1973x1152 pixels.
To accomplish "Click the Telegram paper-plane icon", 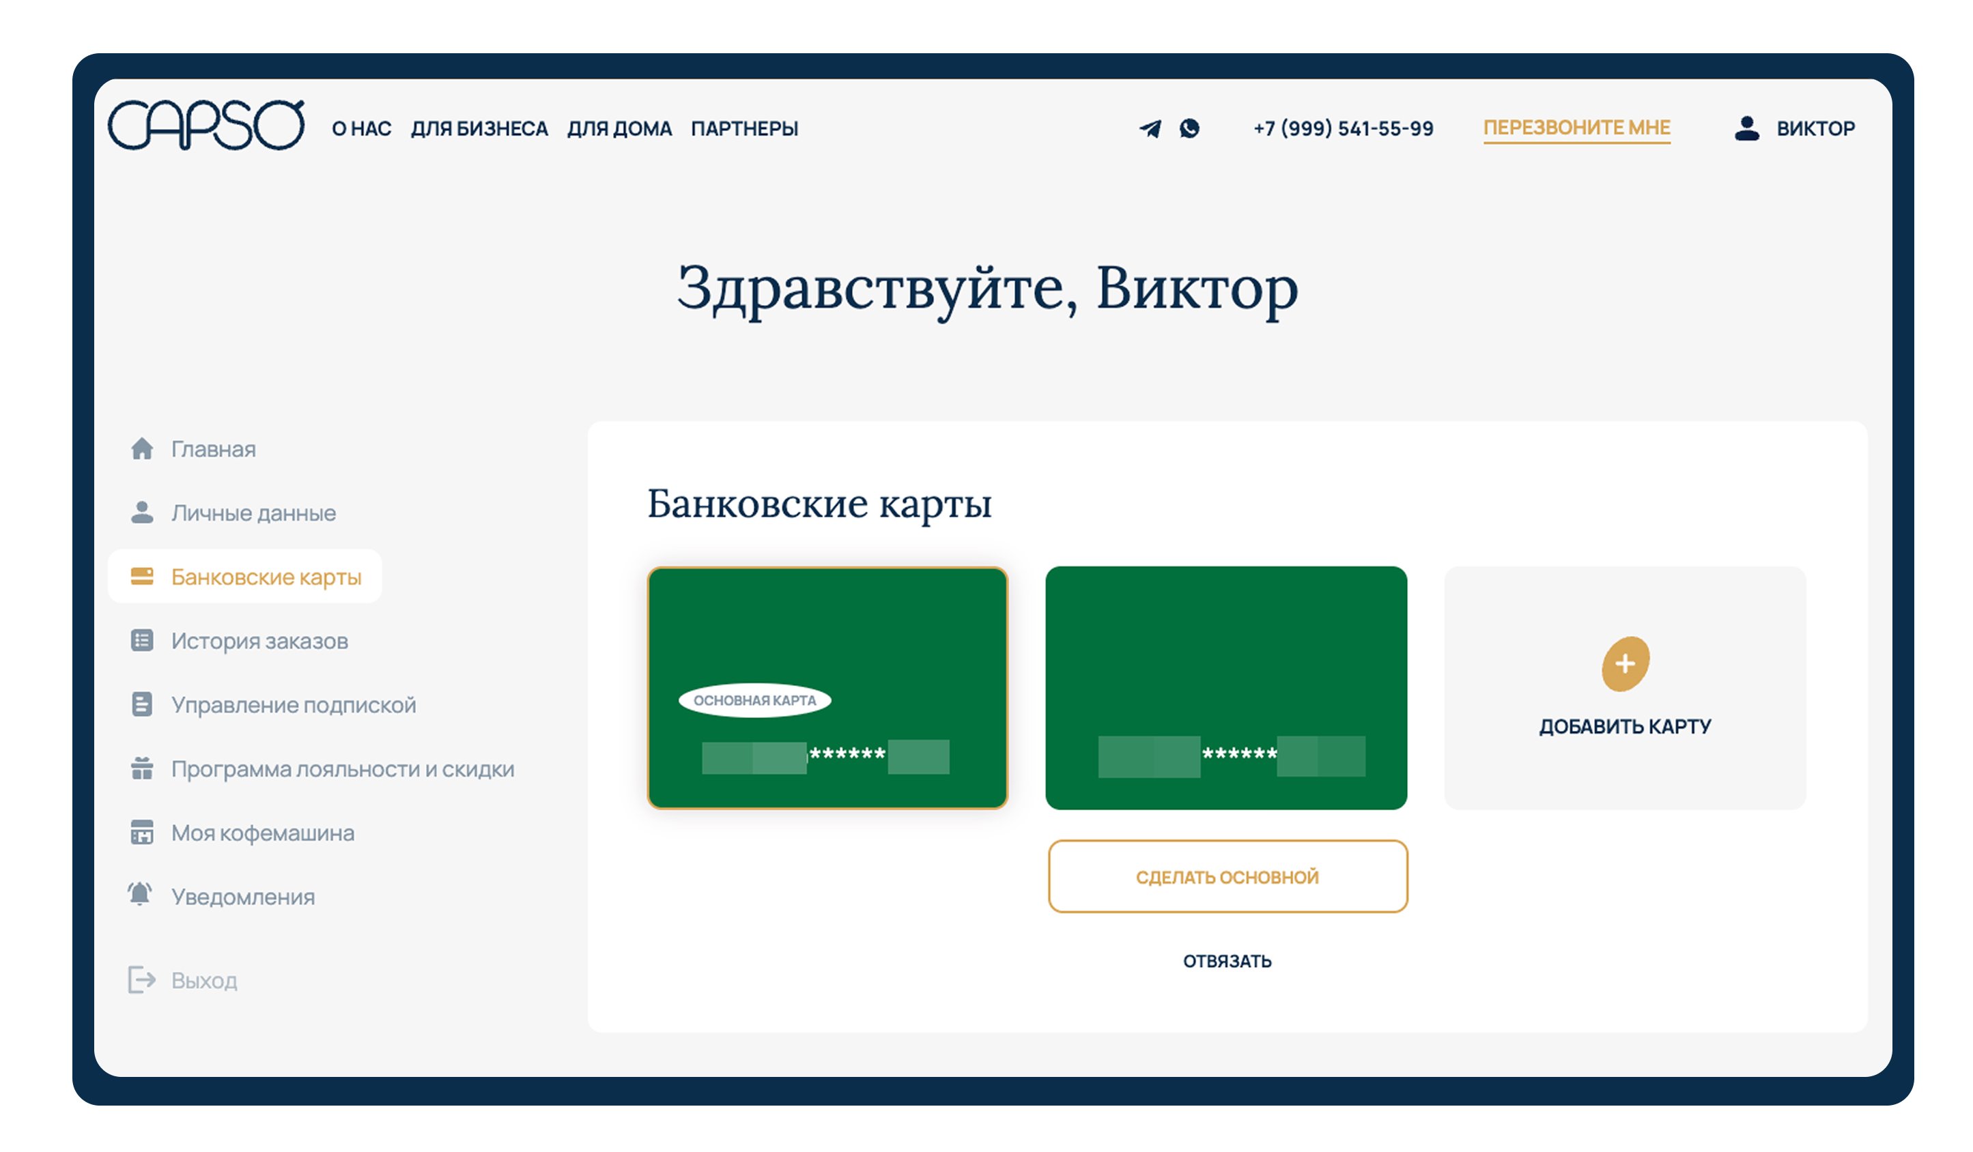I will (1150, 128).
